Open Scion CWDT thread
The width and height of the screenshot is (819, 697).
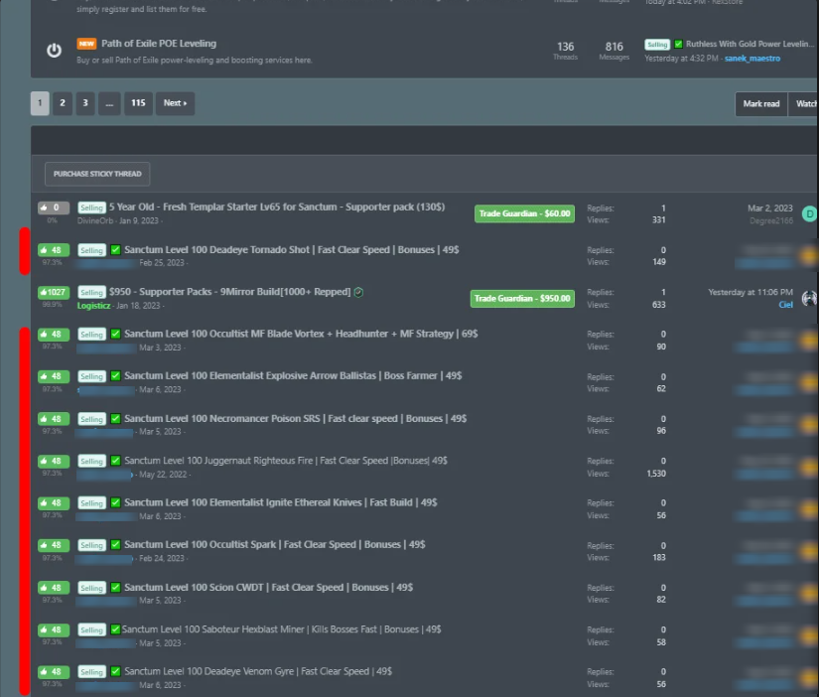click(x=268, y=587)
